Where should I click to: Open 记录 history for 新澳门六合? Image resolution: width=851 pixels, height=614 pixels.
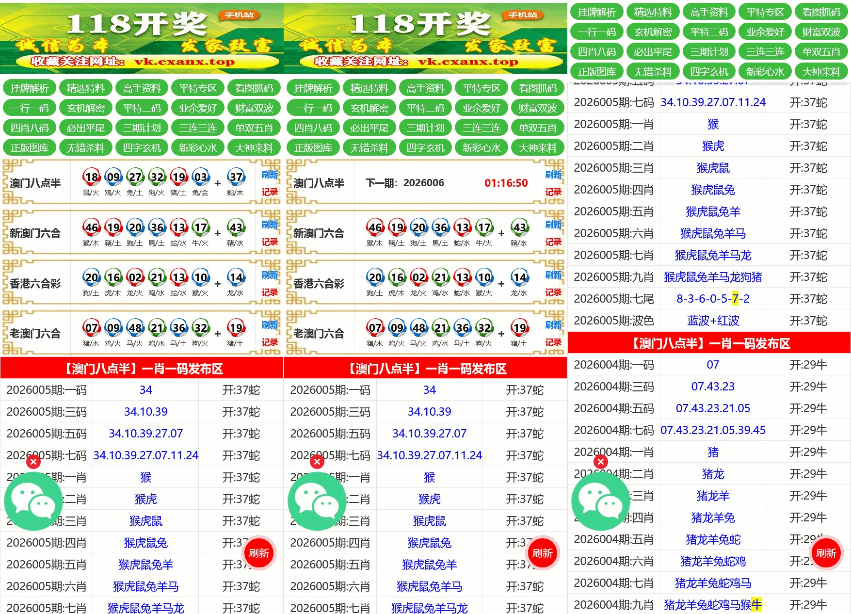(270, 242)
